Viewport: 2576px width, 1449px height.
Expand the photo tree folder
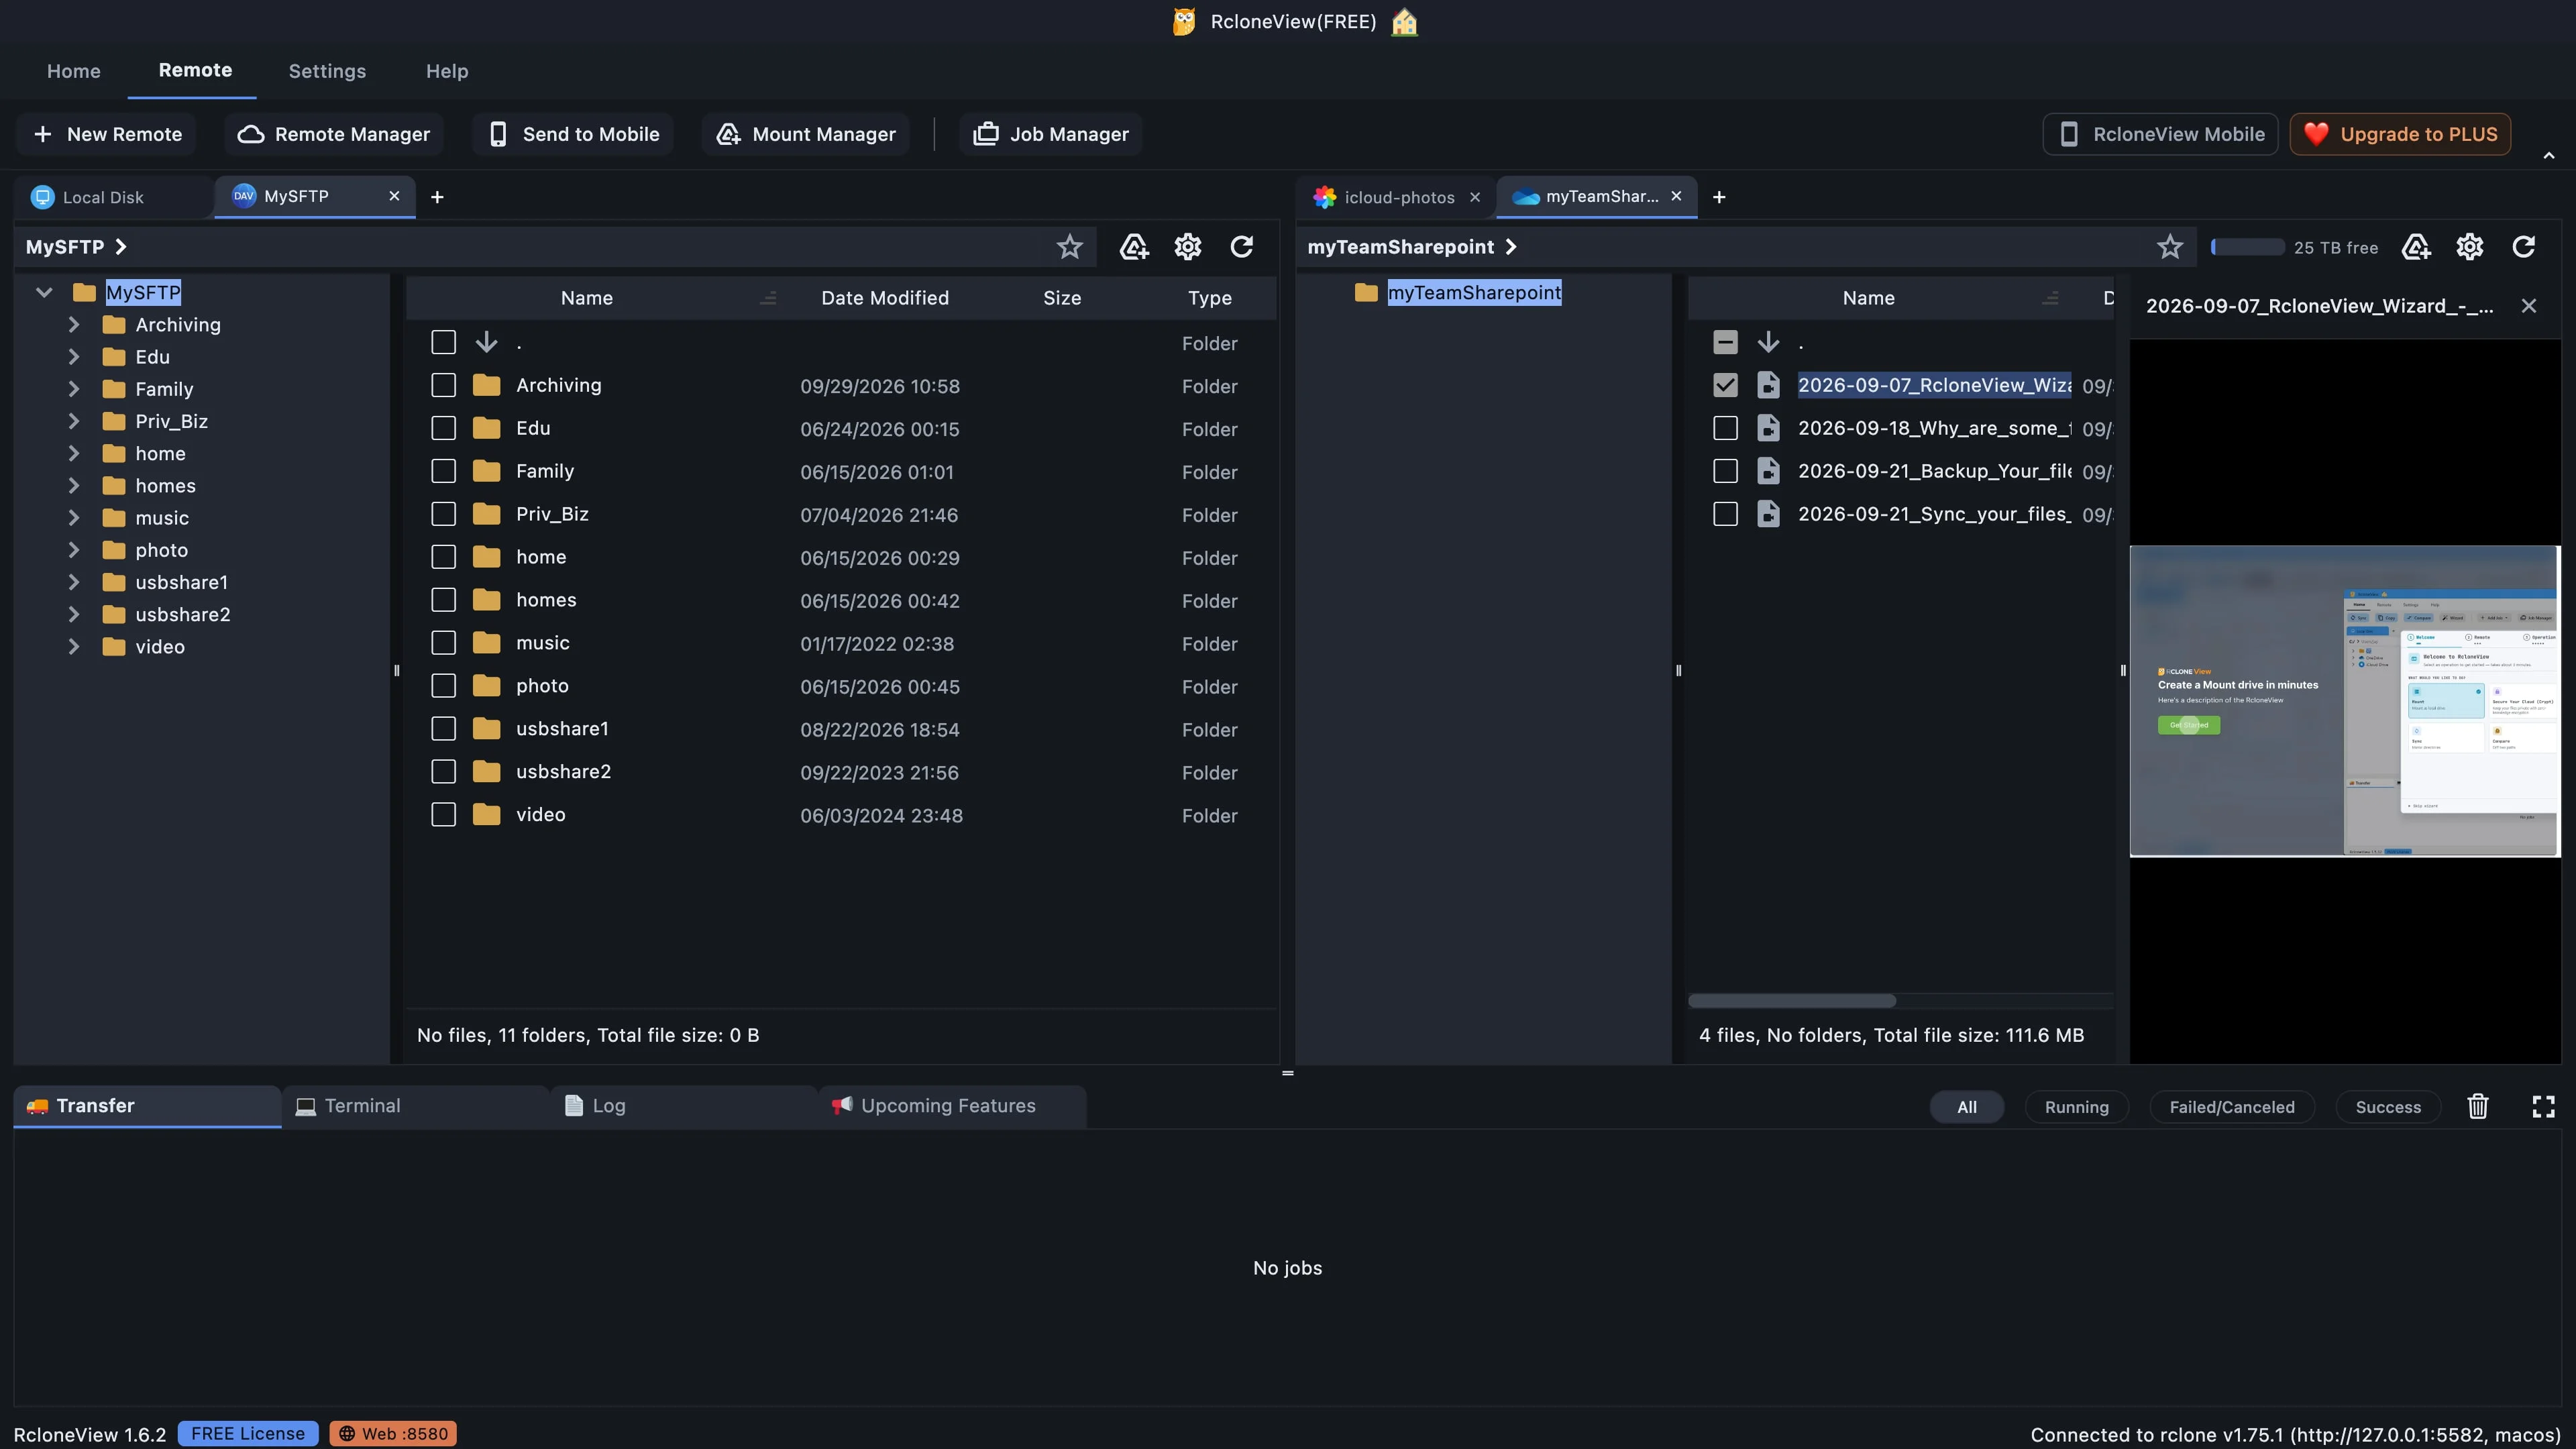pyautogui.click(x=74, y=550)
